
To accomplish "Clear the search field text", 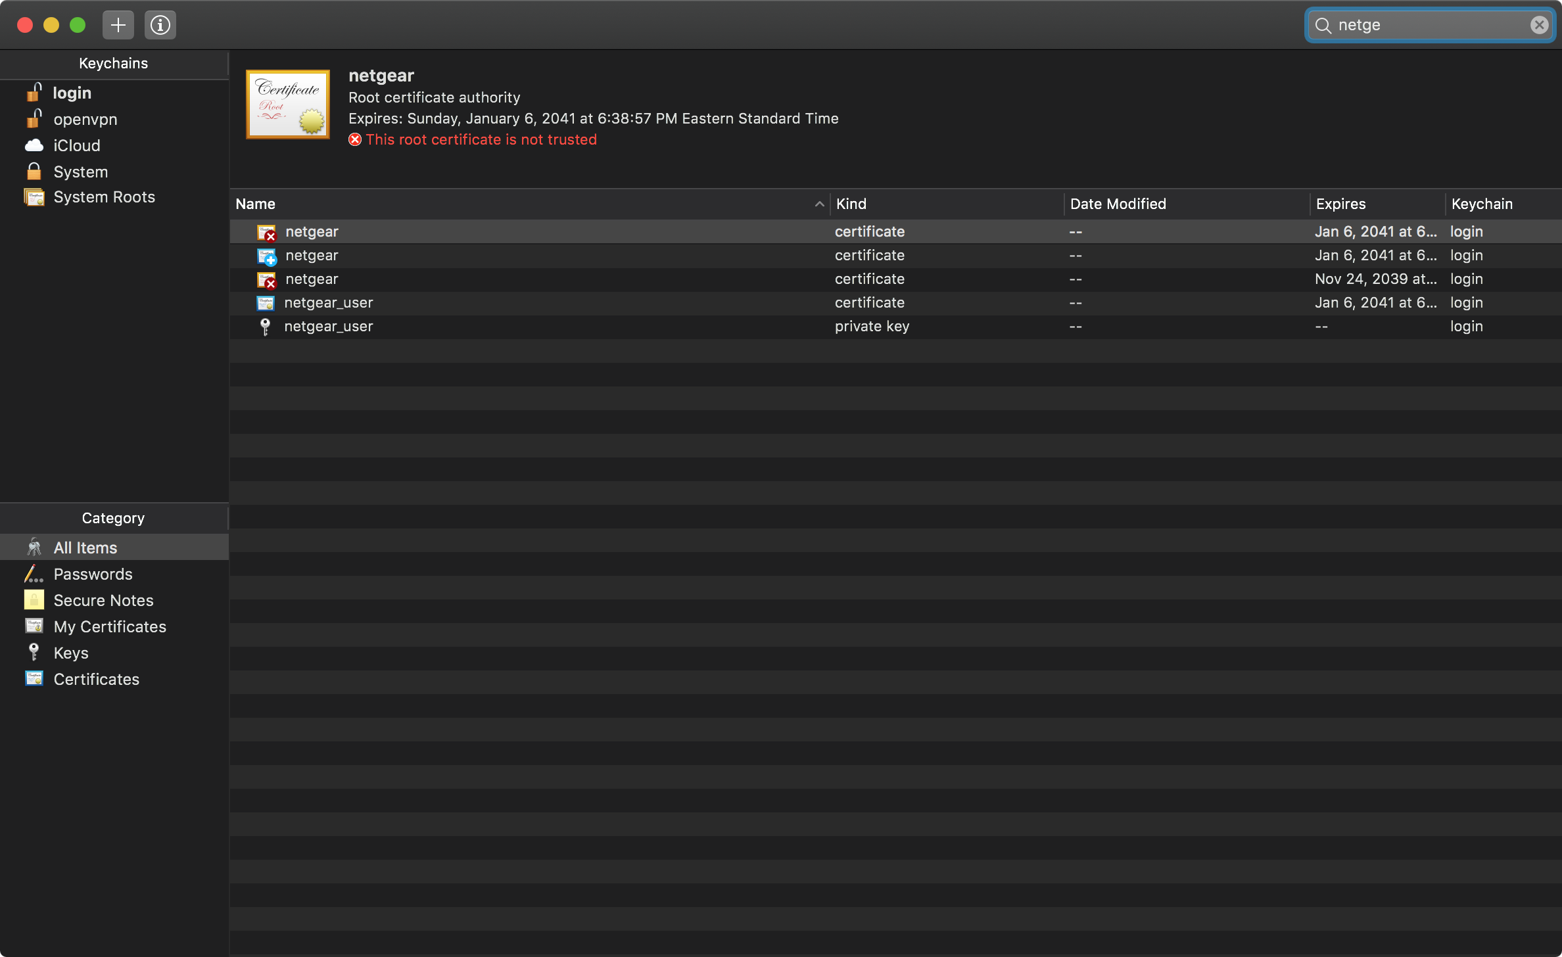I will [1539, 25].
